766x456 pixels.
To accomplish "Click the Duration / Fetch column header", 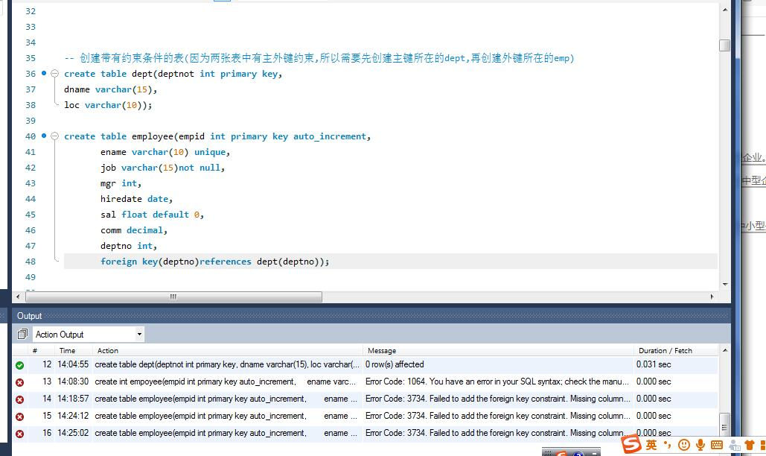I will (666, 350).
